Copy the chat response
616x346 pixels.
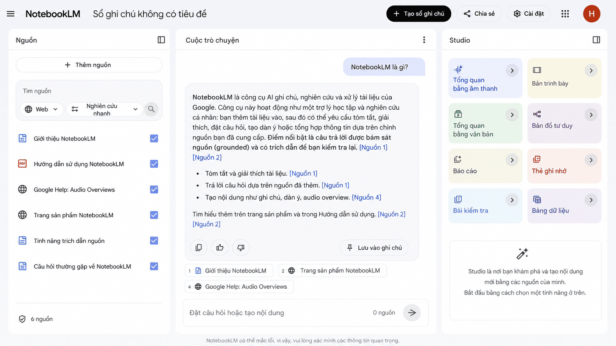coord(199,247)
